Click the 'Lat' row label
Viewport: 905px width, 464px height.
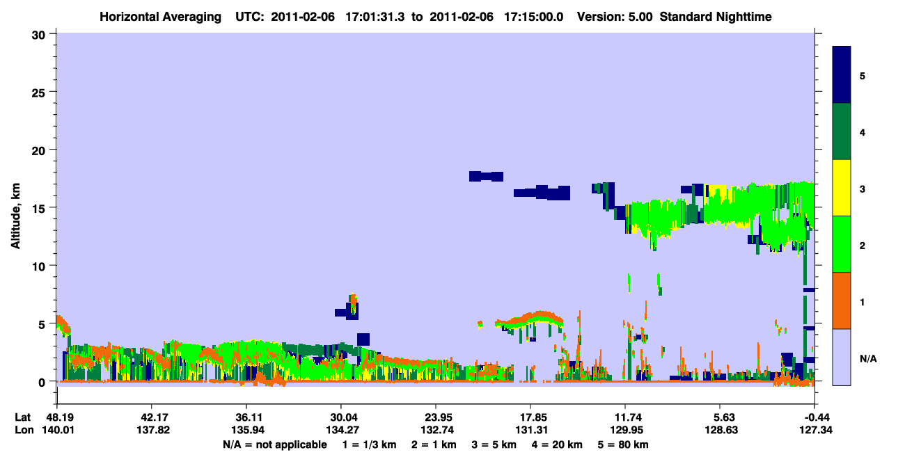(x=22, y=417)
